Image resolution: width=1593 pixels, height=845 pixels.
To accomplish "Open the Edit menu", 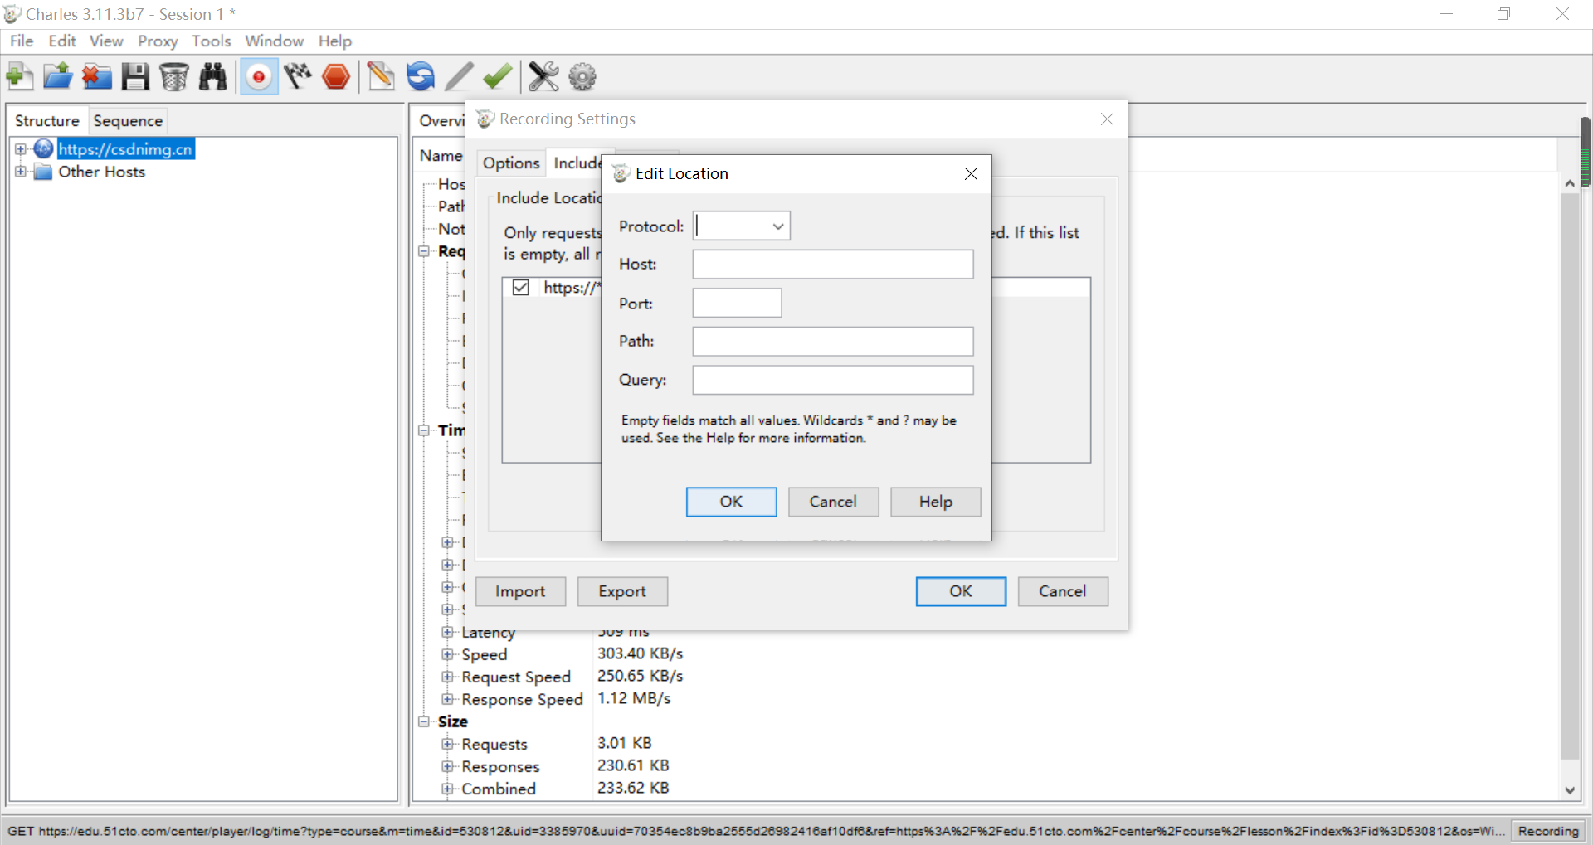I will tap(62, 41).
